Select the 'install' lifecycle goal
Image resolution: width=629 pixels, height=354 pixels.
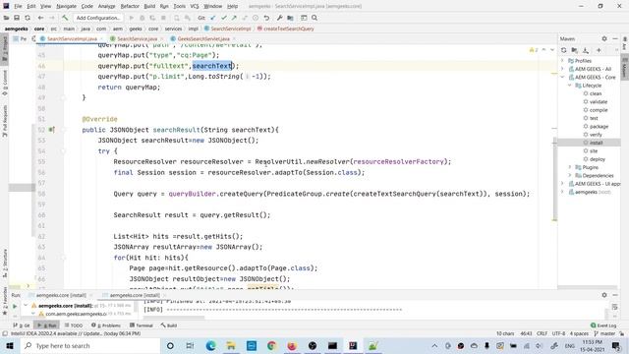(x=596, y=143)
